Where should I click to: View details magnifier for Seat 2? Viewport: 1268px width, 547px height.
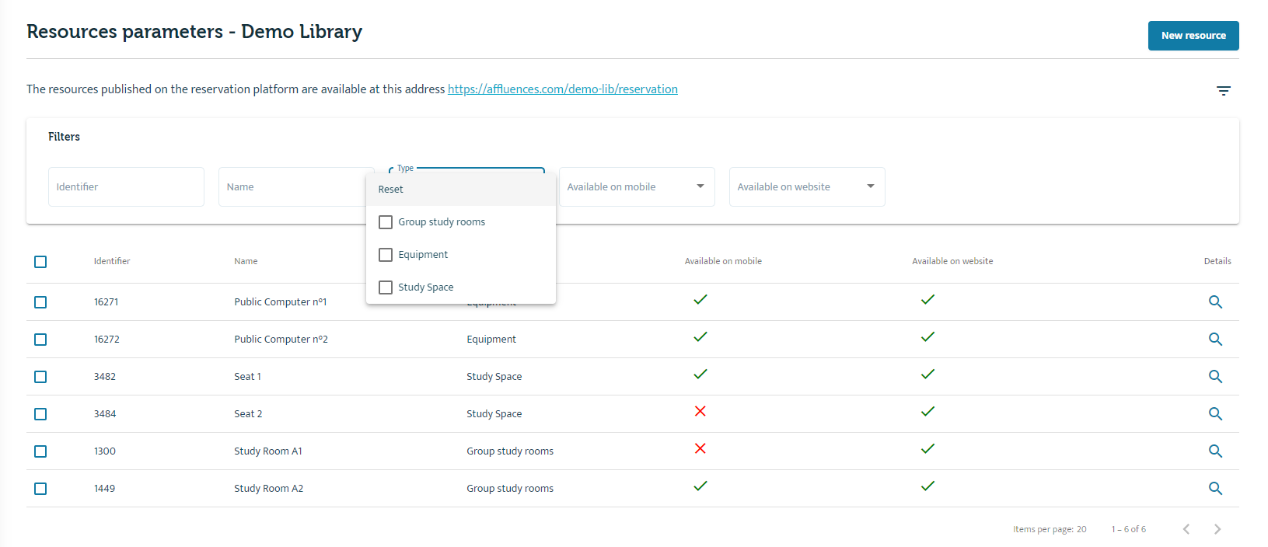[1215, 414]
